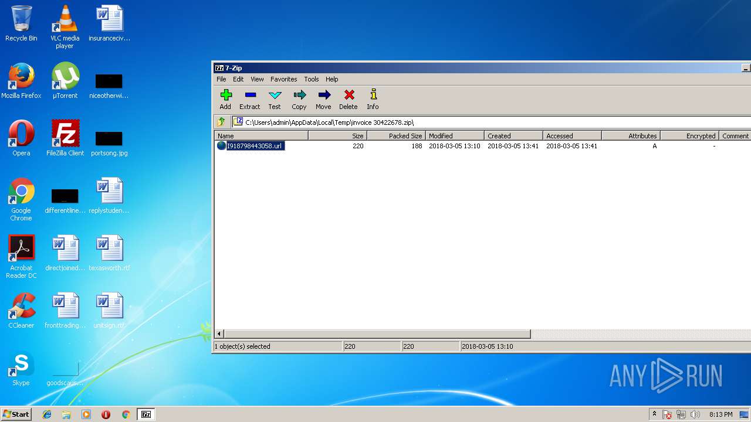The height and width of the screenshot is (422, 751).
Task: Click the Info toolbar icon
Action: point(373,99)
